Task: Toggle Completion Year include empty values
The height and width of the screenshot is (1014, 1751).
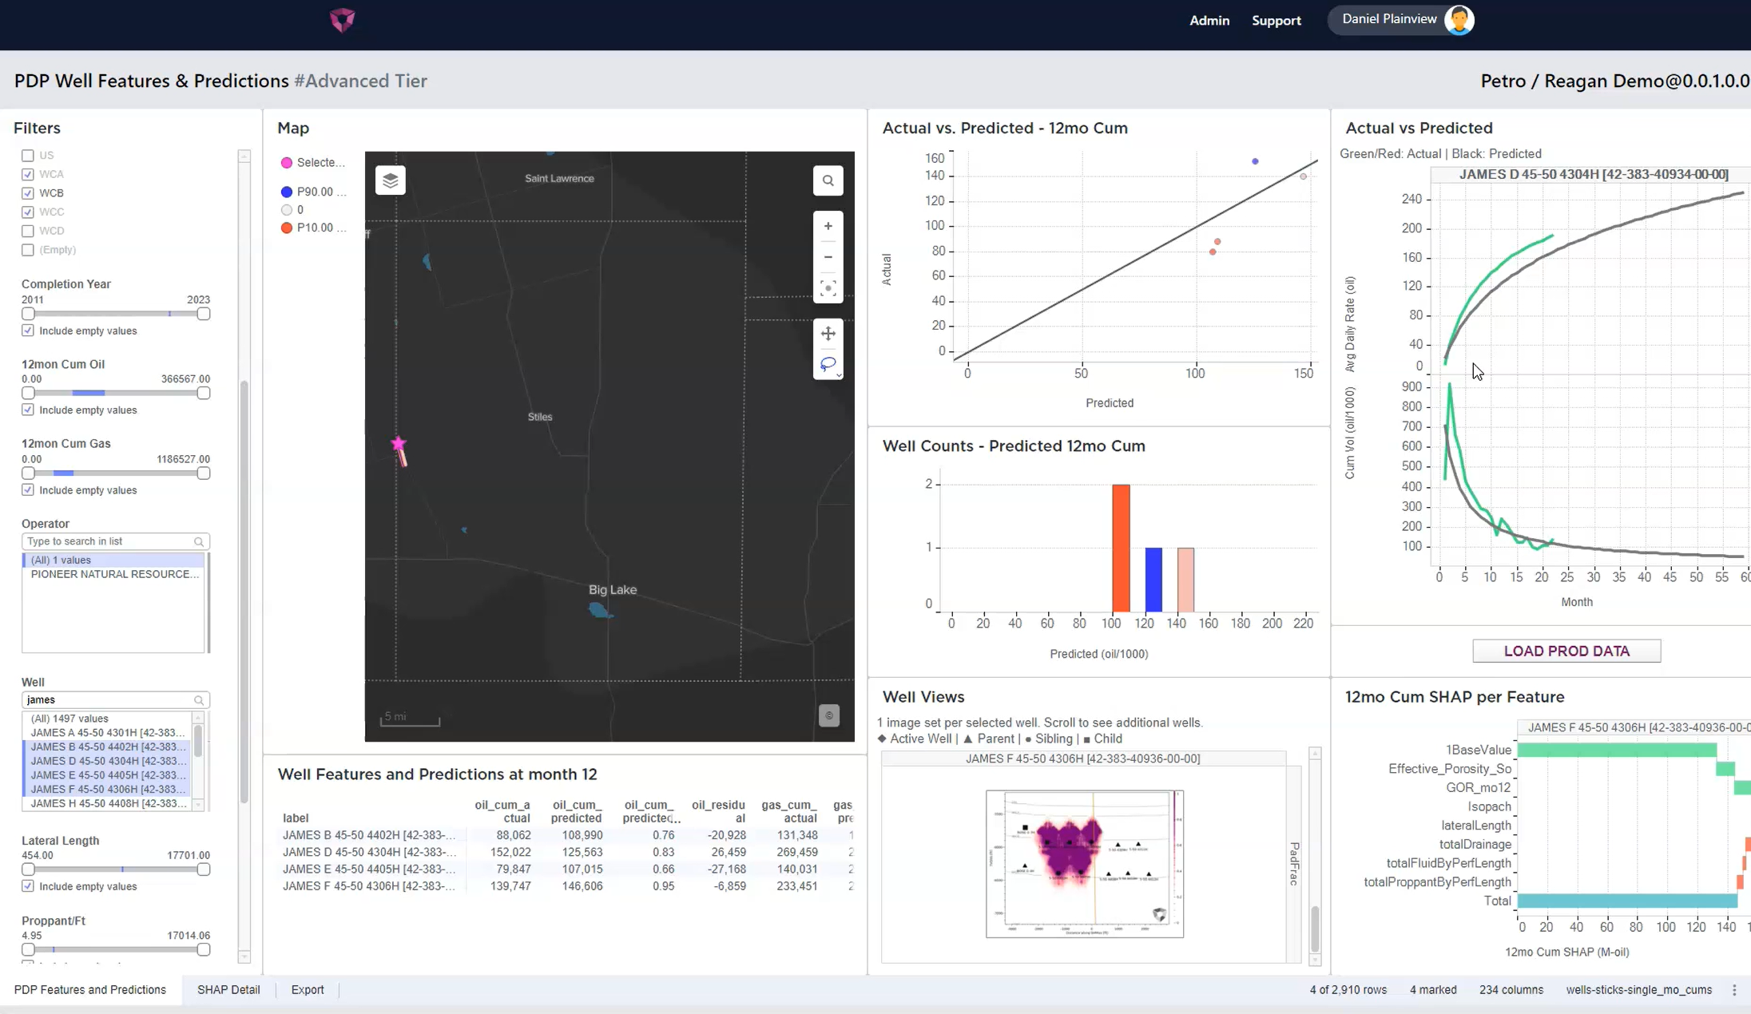Action: 28,331
